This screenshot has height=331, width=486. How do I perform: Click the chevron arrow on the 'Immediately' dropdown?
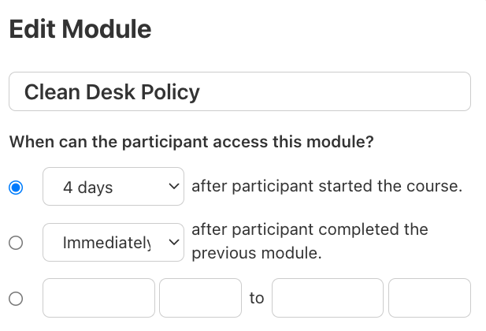[174, 244]
